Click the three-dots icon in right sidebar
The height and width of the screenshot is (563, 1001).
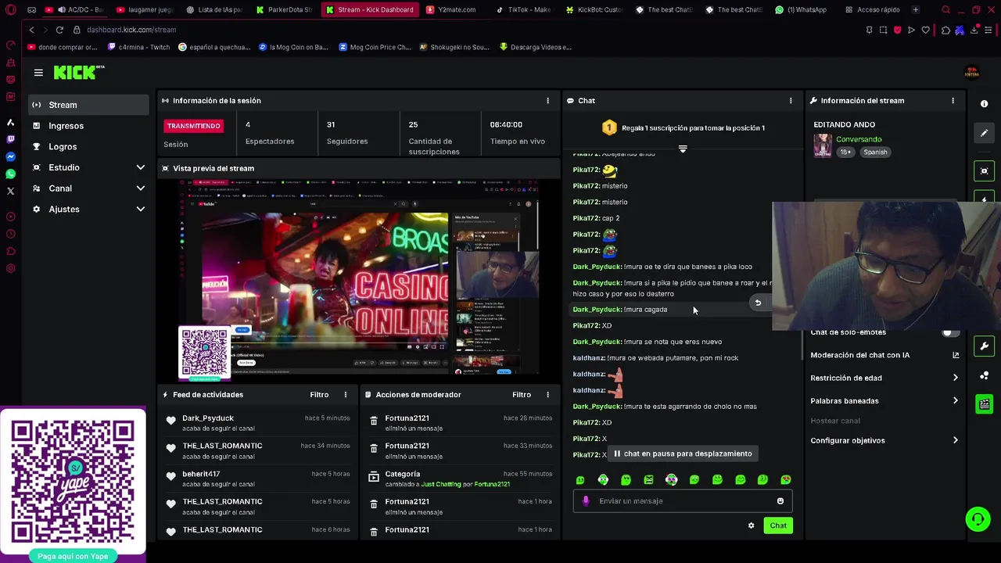(985, 375)
